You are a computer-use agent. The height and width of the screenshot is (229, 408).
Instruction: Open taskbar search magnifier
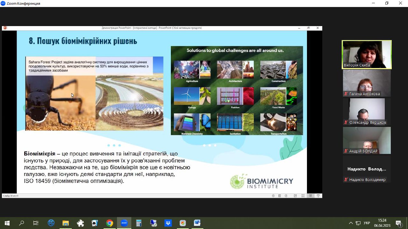(x=21, y=223)
